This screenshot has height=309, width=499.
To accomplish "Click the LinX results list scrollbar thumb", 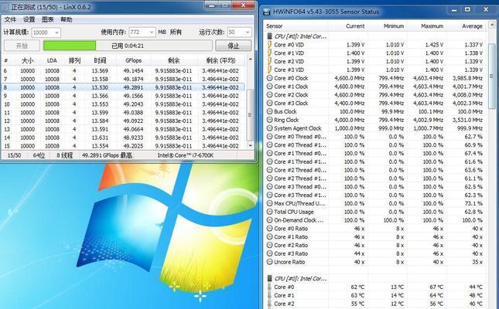I will pos(250,115).
